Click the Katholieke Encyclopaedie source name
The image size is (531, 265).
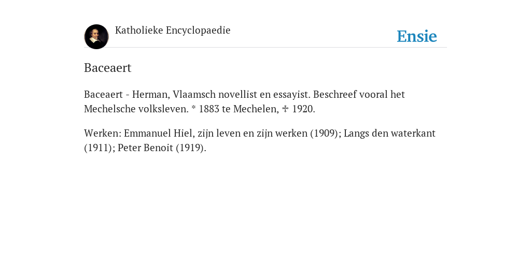173,31
